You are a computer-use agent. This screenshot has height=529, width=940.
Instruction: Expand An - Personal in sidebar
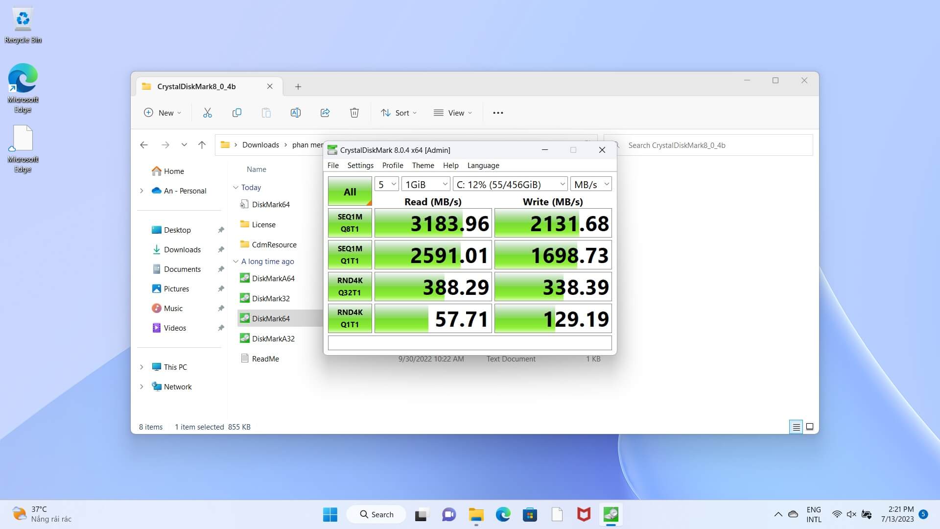[x=142, y=190]
